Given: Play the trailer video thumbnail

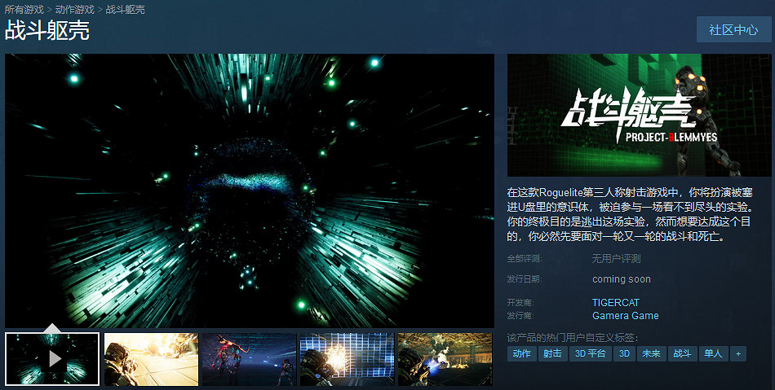Looking at the screenshot, I should point(52,358).
